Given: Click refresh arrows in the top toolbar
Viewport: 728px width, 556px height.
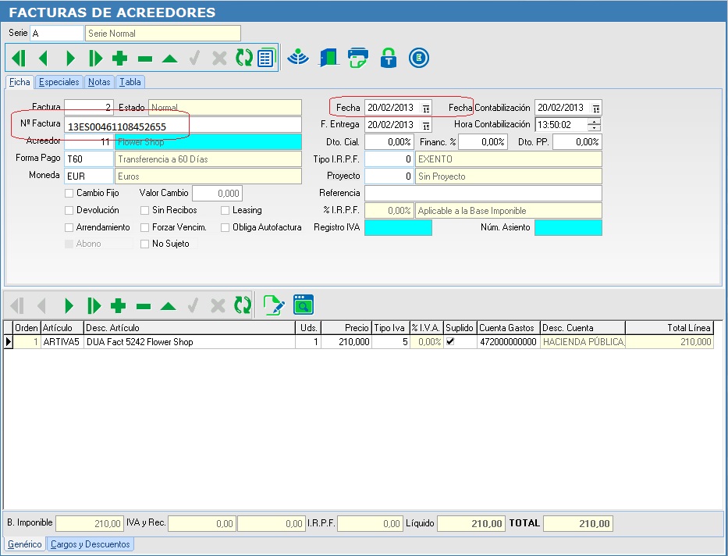Looking at the screenshot, I should pyautogui.click(x=244, y=59).
